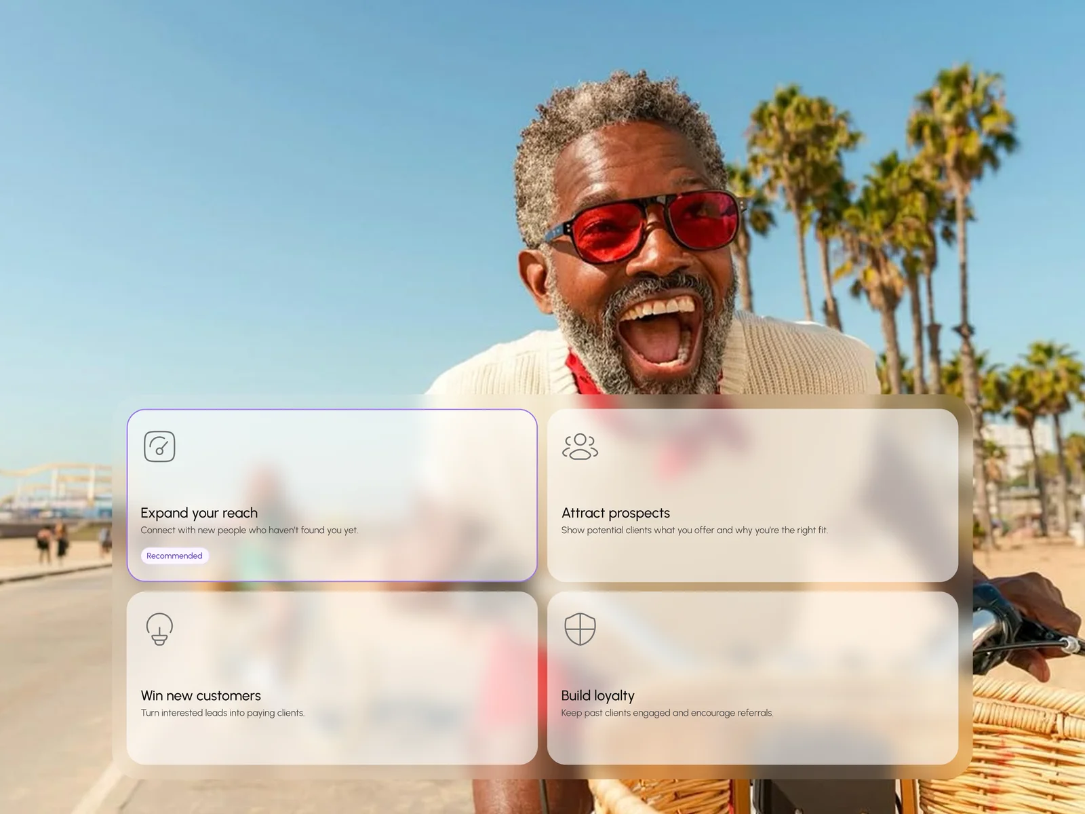Click the people group icon on Attract prospects
This screenshot has width=1085, height=814.
pos(580,446)
